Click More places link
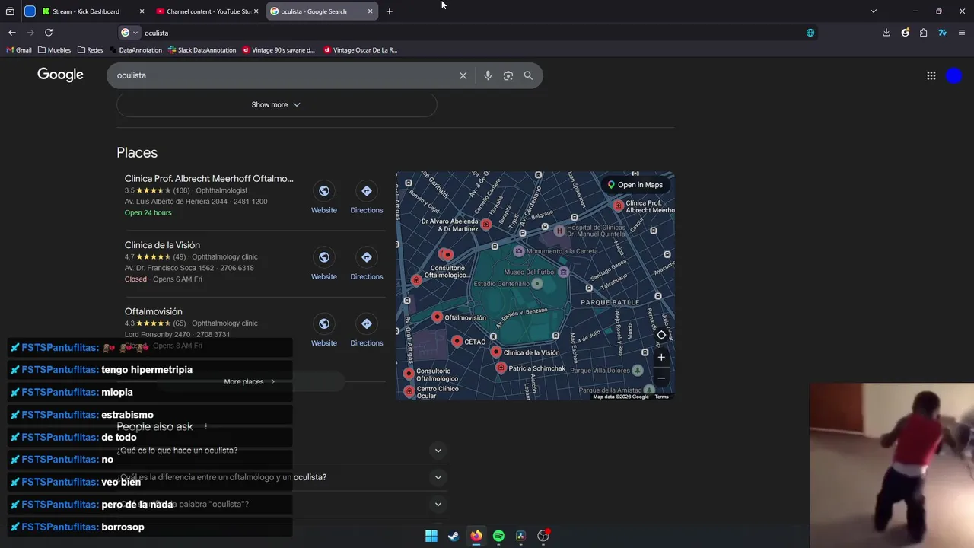The height and width of the screenshot is (548, 974). [250, 382]
